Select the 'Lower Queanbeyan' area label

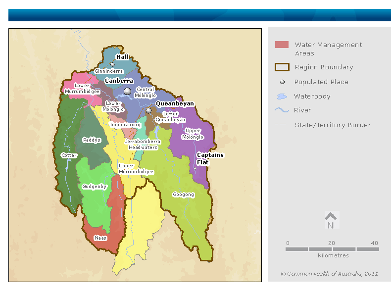171,117
